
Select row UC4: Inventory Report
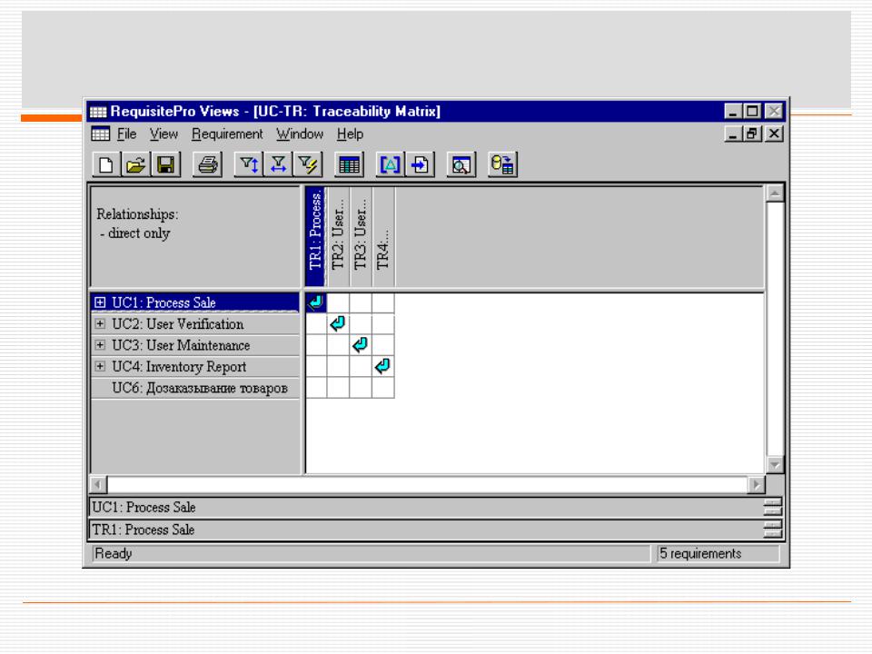(x=194, y=366)
